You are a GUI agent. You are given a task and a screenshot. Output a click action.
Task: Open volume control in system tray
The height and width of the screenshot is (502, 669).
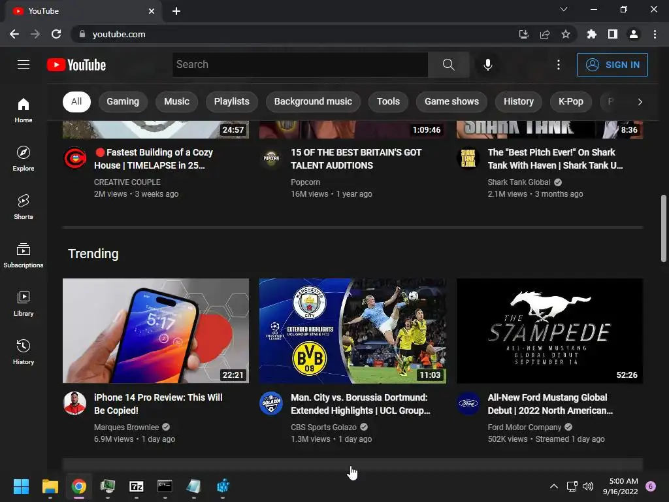point(588,486)
